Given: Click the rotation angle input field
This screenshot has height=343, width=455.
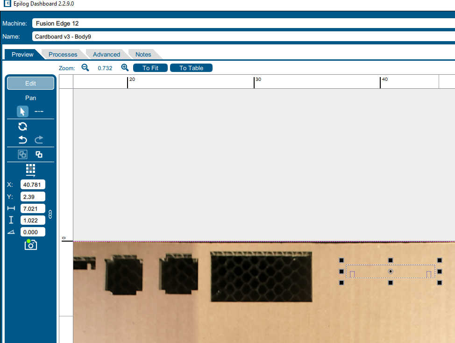Looking at the screenshot, I should [33, 232].
